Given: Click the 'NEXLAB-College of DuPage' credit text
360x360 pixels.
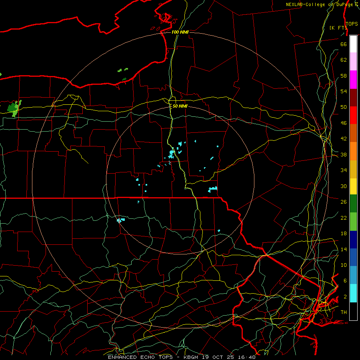Looking at the screenshot, I should point(320,4).
